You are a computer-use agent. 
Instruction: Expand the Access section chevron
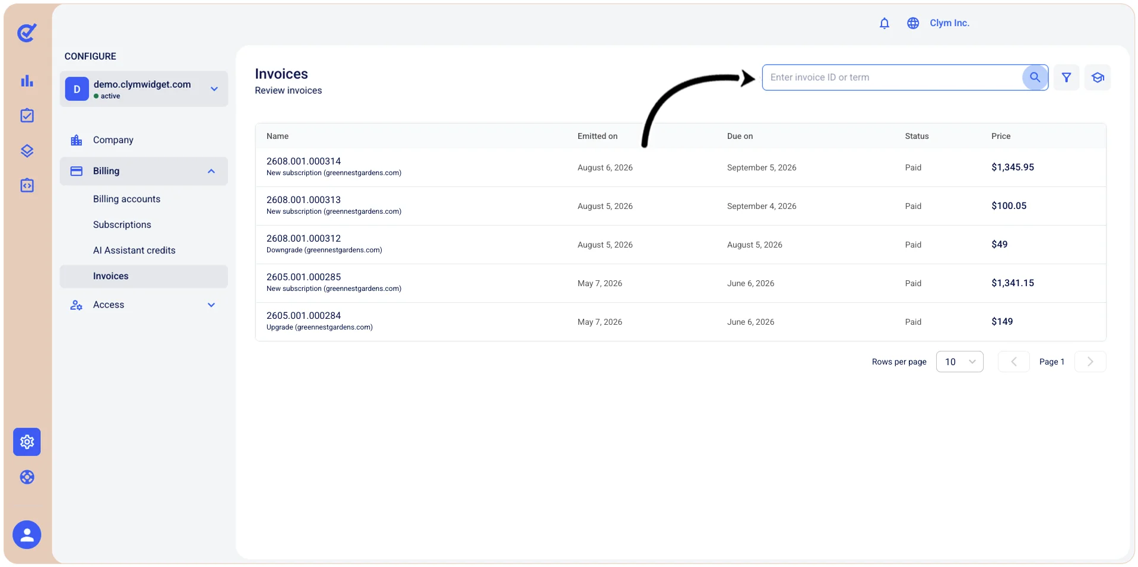211,305
